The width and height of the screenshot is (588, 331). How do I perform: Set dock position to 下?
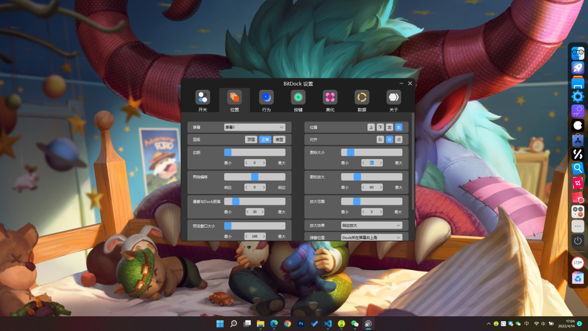(x=380, y=127)
